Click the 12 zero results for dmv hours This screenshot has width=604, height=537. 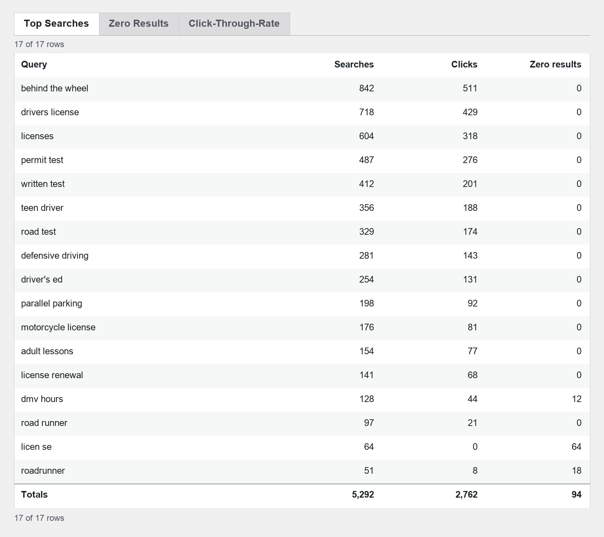pyautogui.click(x=577, y=399)
